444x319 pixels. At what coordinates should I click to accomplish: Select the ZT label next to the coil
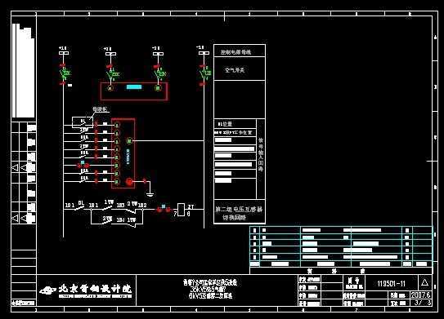(191, 207)
